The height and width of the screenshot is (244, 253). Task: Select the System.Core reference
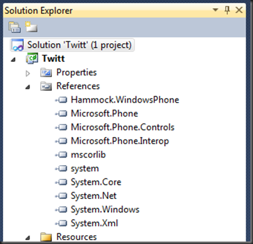(x=96, y=183)
